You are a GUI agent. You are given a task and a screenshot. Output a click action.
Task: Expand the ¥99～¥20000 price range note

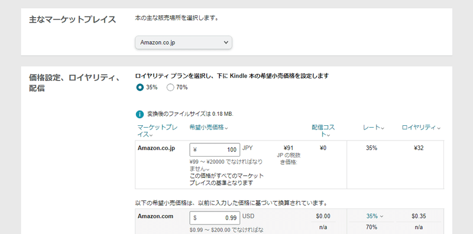(x=226, y=165)
